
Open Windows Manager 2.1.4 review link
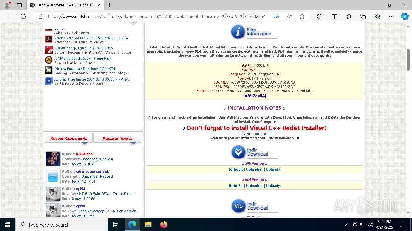[108, 211]
